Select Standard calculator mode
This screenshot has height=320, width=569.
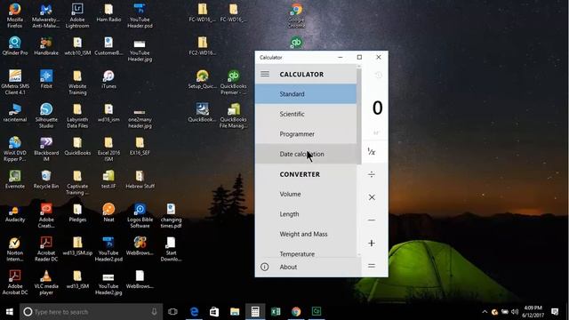tap(306, 94)
